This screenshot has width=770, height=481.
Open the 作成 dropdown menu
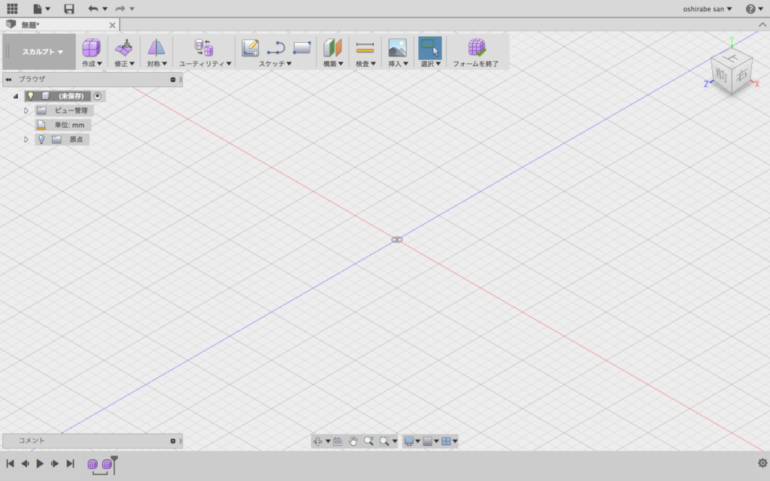tap(92, 64)
